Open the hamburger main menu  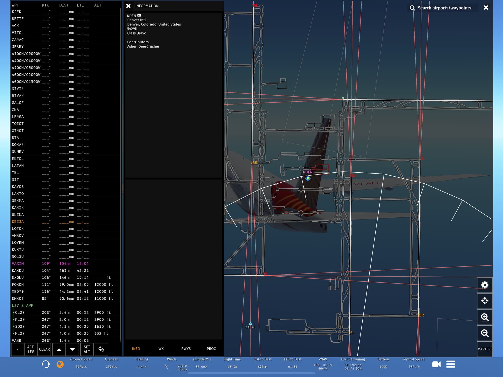click(x=450, y=364)
